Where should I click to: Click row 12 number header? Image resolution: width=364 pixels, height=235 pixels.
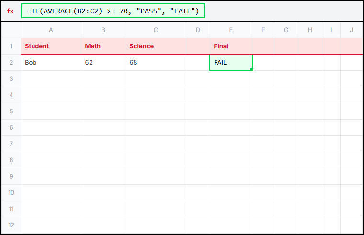[11, 225]
